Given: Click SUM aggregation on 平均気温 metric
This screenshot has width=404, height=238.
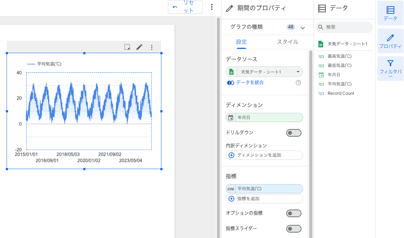Looking at the screenshot, I should (231, 189).
